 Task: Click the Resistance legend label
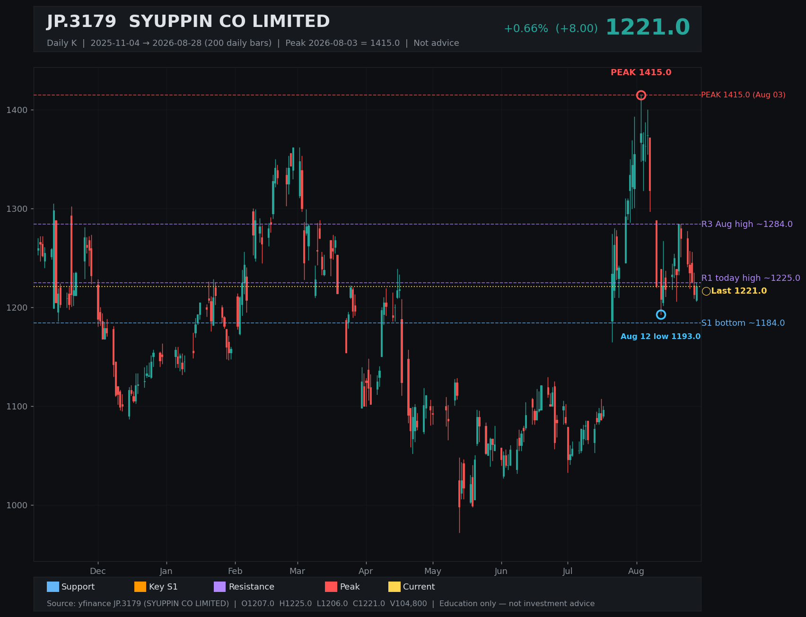coord(251,587)
